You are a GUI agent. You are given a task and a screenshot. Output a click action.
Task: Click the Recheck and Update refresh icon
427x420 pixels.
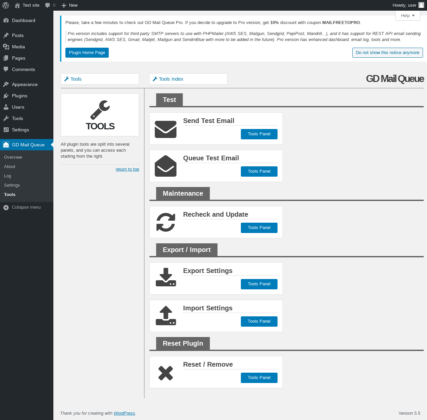coord(166,222)
